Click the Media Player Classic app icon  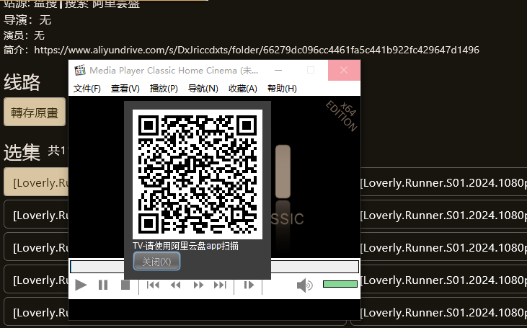pos(80,70)
